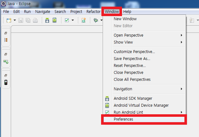This screenshot has width=199, height=137.
Task: Choose Reset Perspective... menu entry
Action: pyautogui.click(x=144, y=66)
